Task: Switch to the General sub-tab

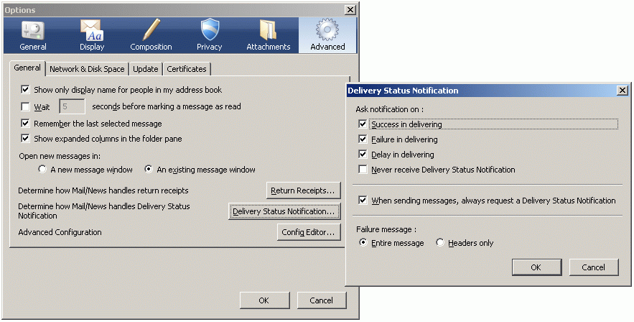Action: 27,68
